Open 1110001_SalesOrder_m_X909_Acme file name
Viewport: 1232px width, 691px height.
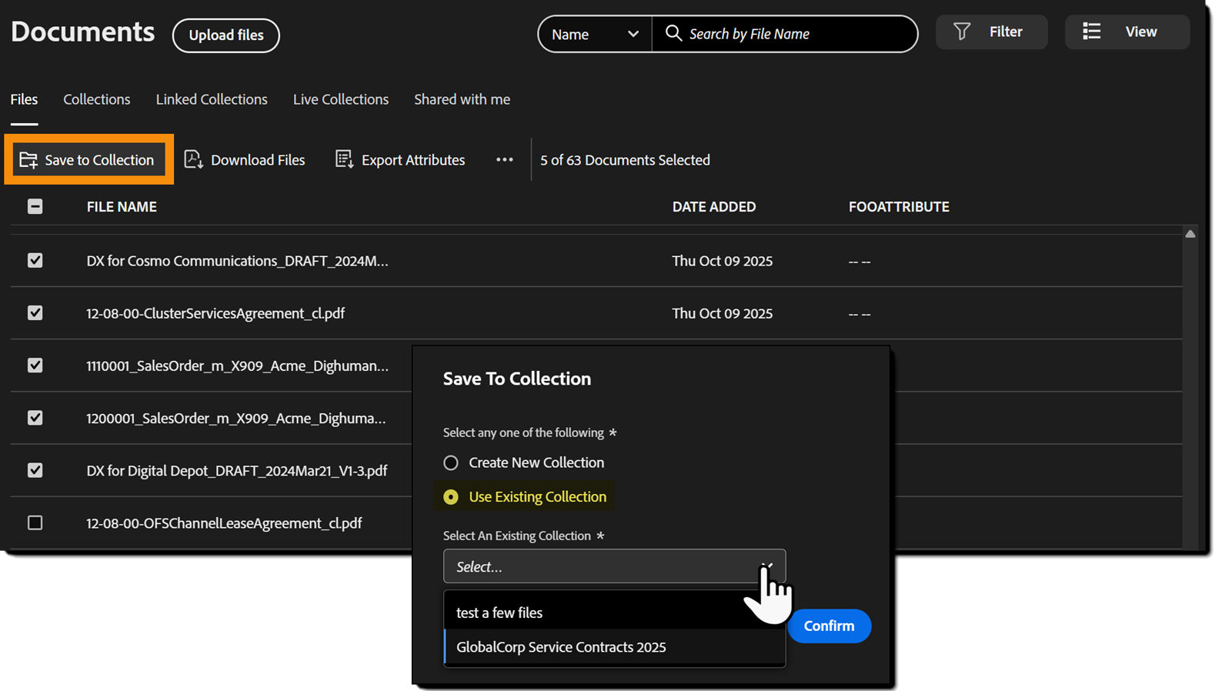pyautogui.click(x=237, y=366)
